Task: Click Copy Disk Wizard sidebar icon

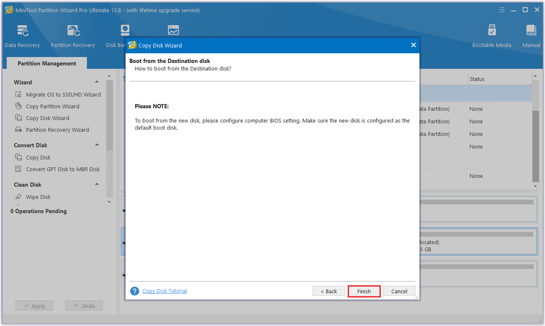Action: (18, 118)
